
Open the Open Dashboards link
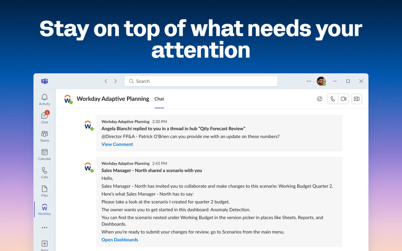[120, 240]
